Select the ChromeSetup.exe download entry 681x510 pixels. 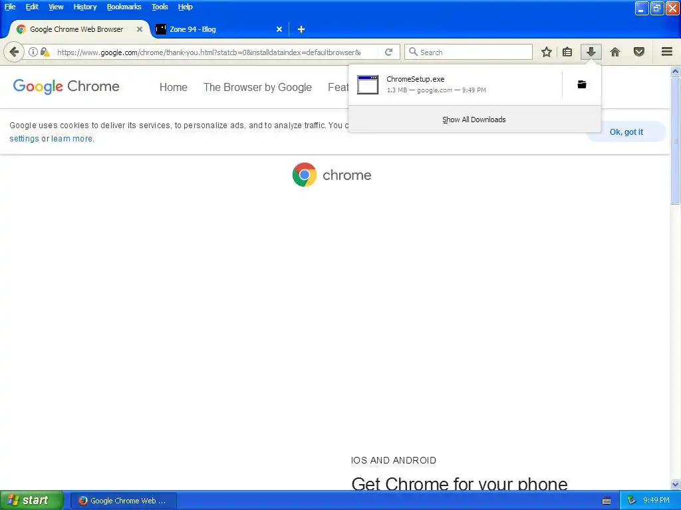point(455,84)
